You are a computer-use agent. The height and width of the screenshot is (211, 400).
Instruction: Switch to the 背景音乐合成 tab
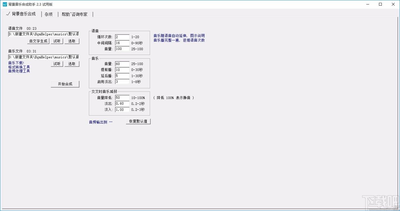click(22, 14)
